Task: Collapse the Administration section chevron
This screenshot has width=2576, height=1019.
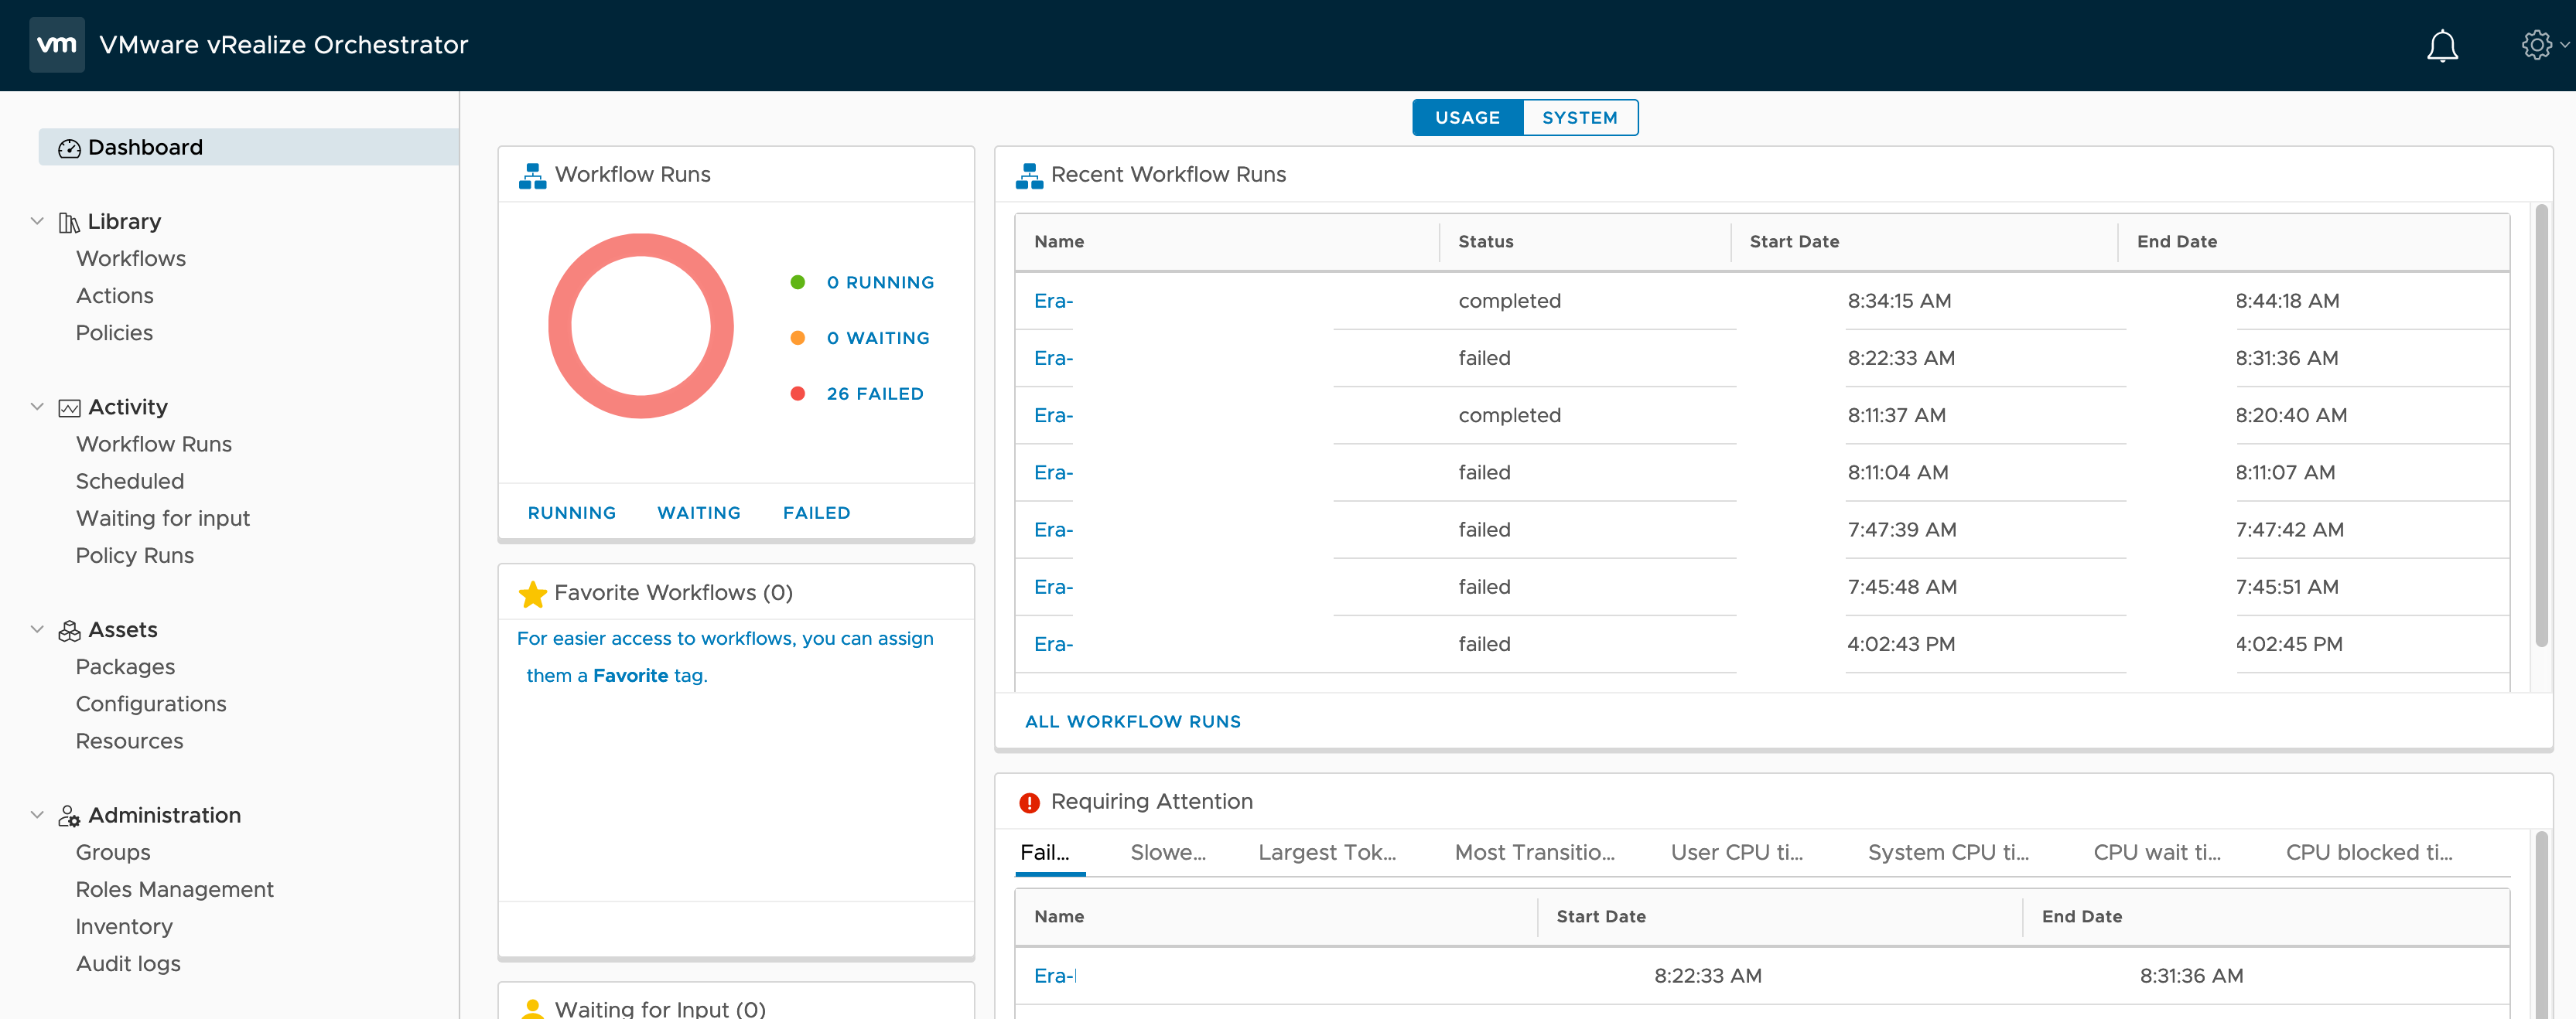Action: coord(37,815)
